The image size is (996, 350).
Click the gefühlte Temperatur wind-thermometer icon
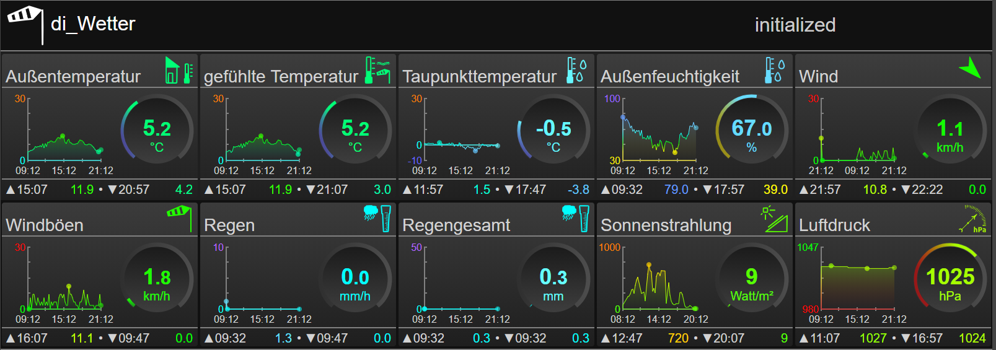tap(377, 70)
